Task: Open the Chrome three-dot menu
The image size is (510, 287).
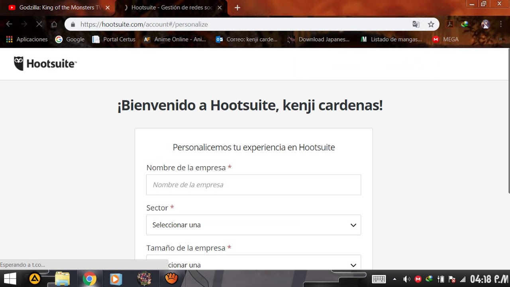Action: [500, 24]
